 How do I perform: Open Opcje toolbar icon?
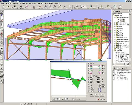pyautogui.click(x=120, y=7)
